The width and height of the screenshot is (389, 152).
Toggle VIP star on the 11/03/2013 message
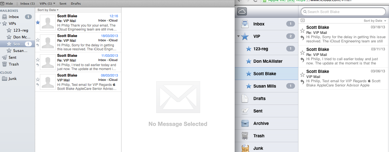click(38, 60)
